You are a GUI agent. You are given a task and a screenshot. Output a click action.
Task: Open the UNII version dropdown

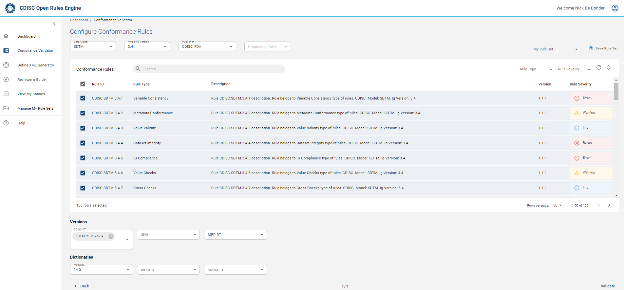click(168, 235)
